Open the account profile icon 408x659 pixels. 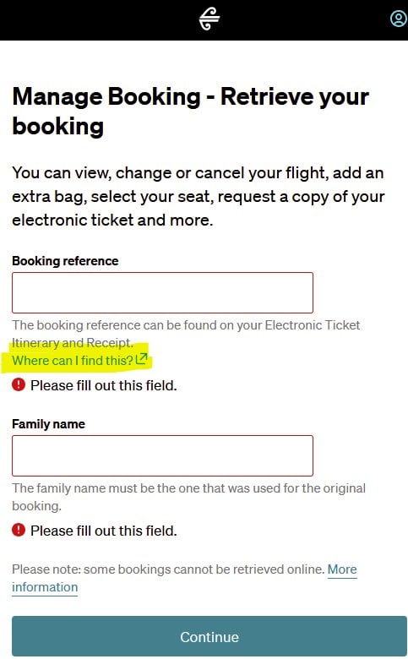tap(399, 19)
